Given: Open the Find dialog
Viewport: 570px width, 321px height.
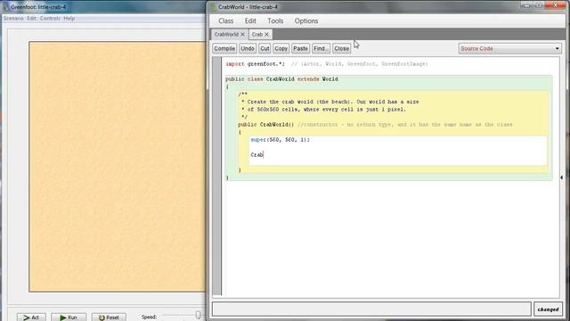Looking at the screenshot, I should click(321, 48).
